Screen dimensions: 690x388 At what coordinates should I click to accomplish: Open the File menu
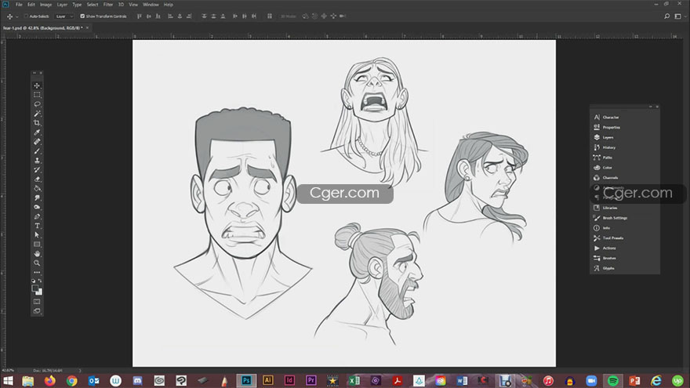point(19,5)
